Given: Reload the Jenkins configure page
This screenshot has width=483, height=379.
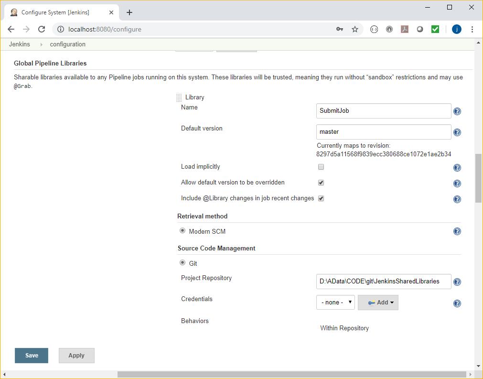Looking at the screenshot, I should pos(42,29).
